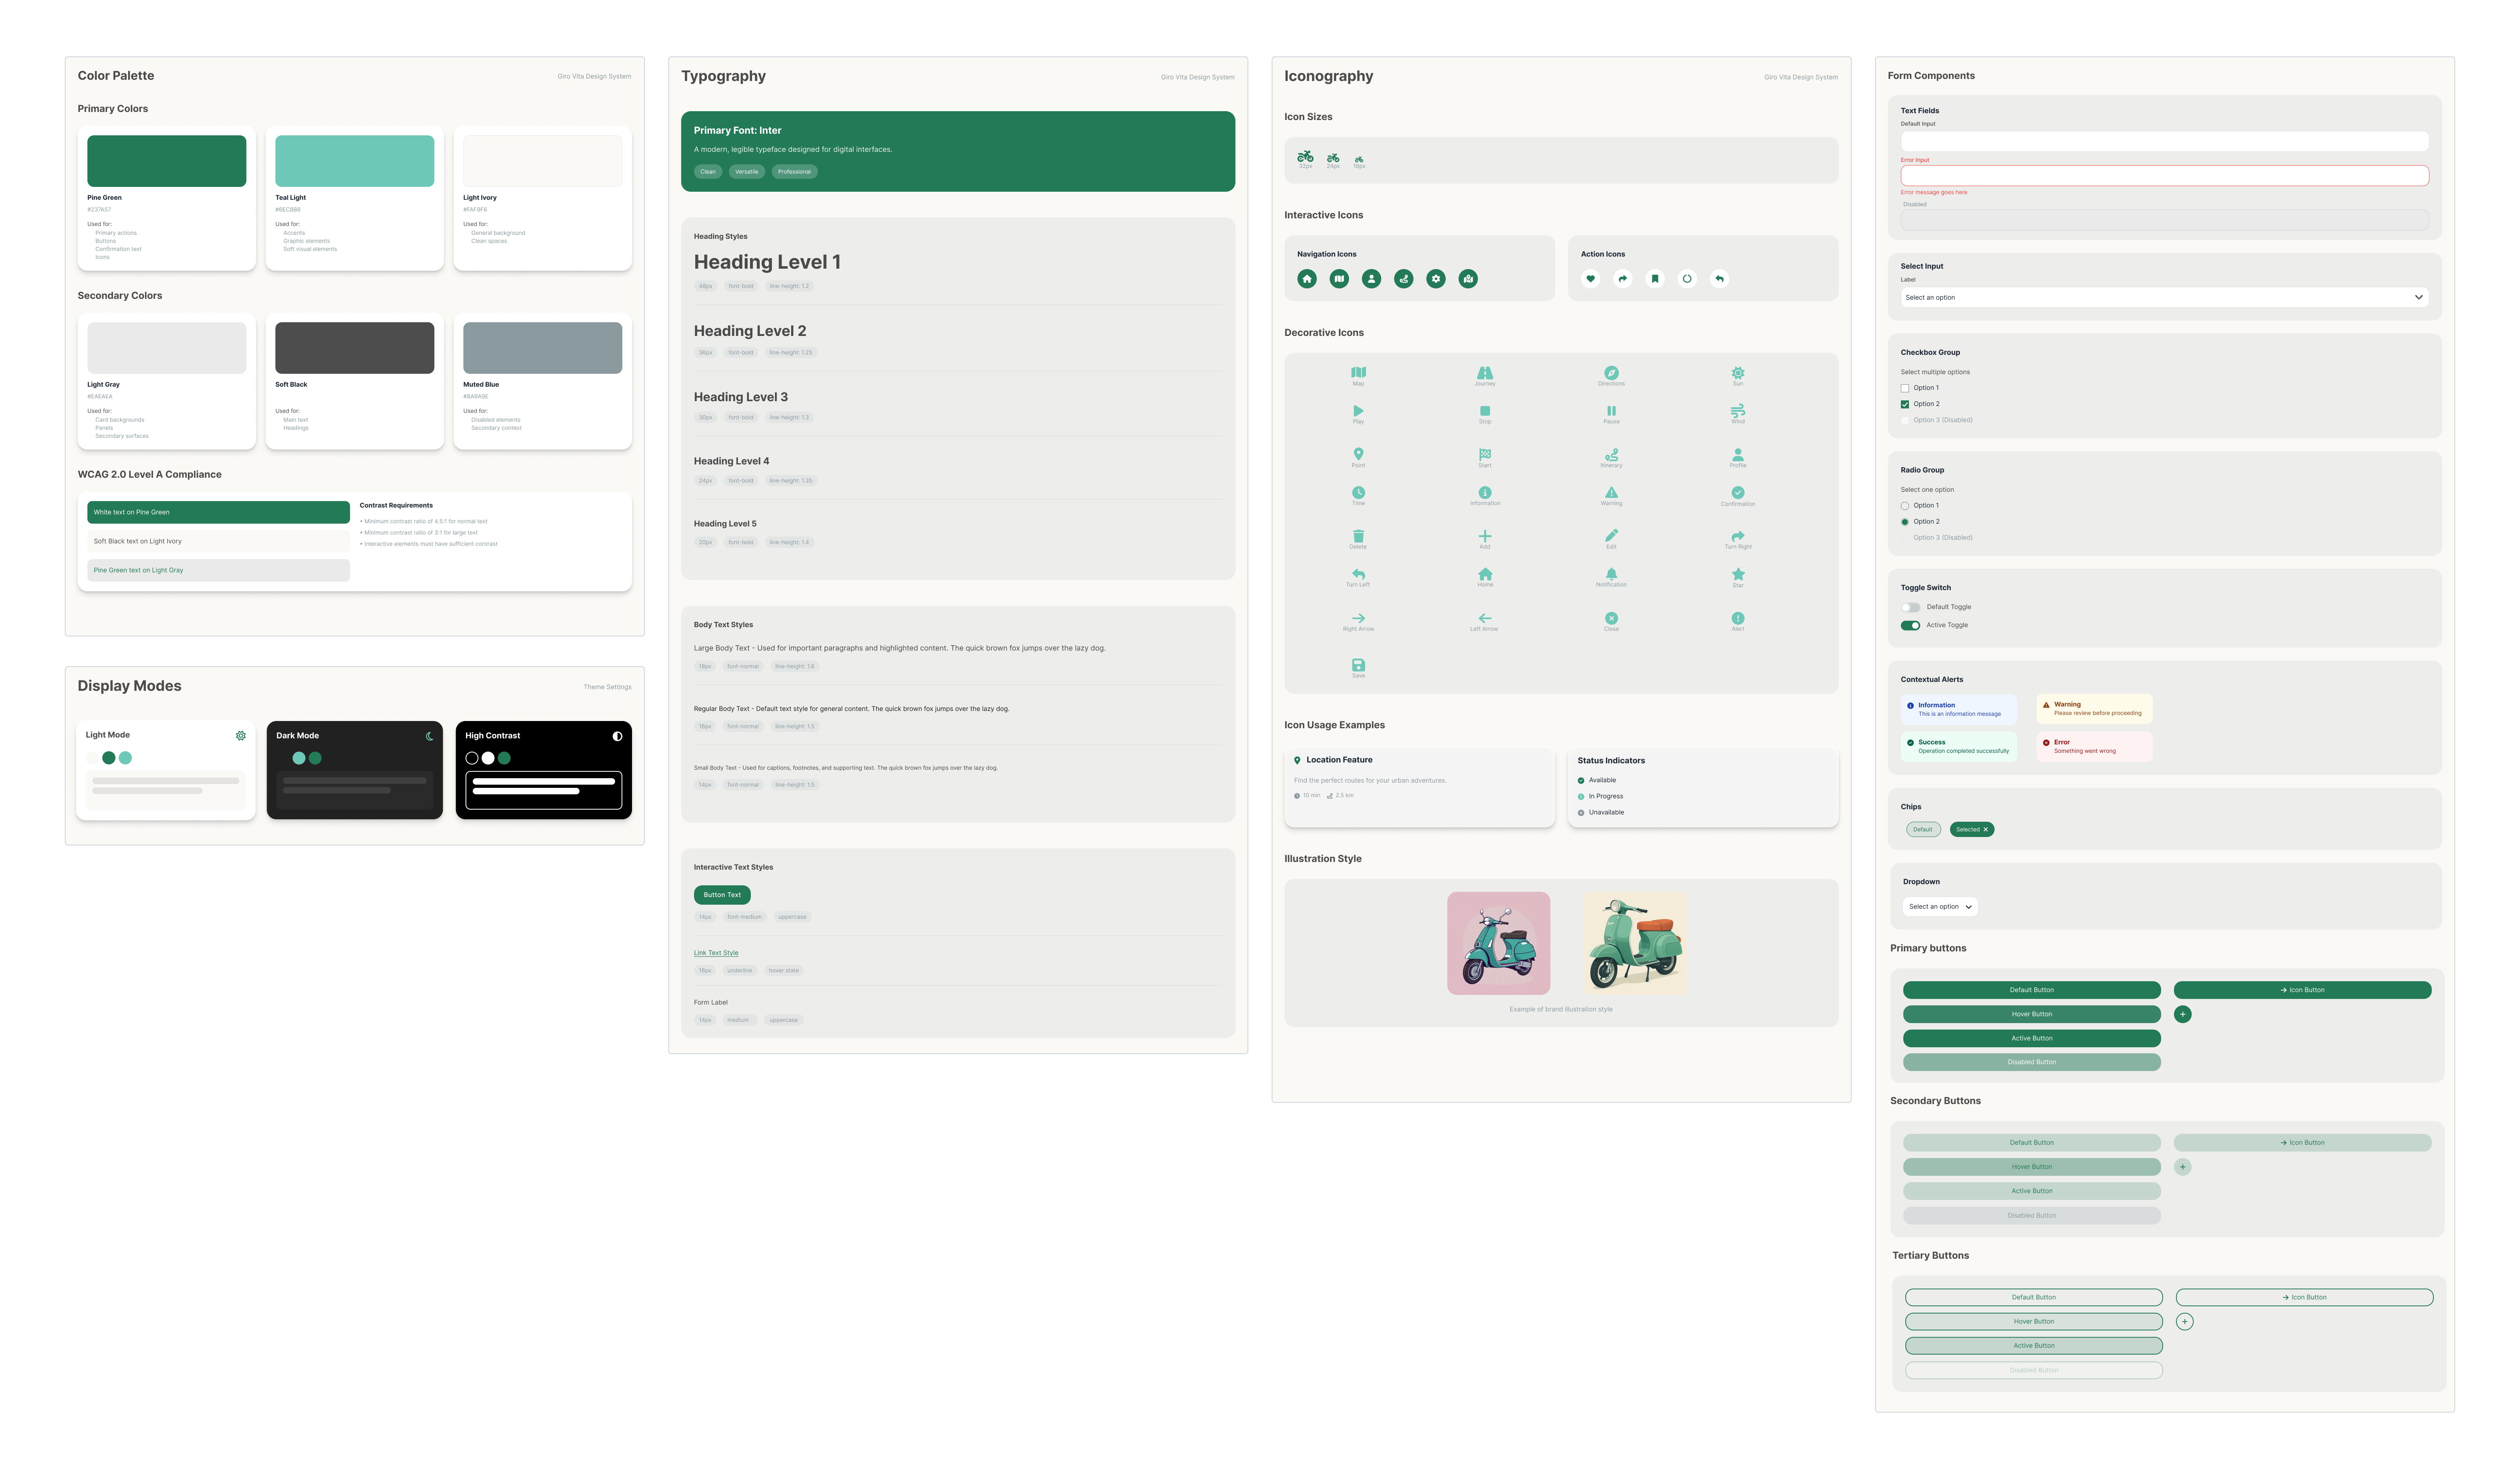2520x1469 pixels.
Task: Open the small Dropdown 'Select an option'
Action: pos(1940,907)
